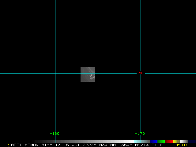Pick the yellow swatch in the color bar
This screenshot has height=147, width=196.
[176, 141]
